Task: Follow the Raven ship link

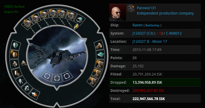Action: [x=137, y=25]
